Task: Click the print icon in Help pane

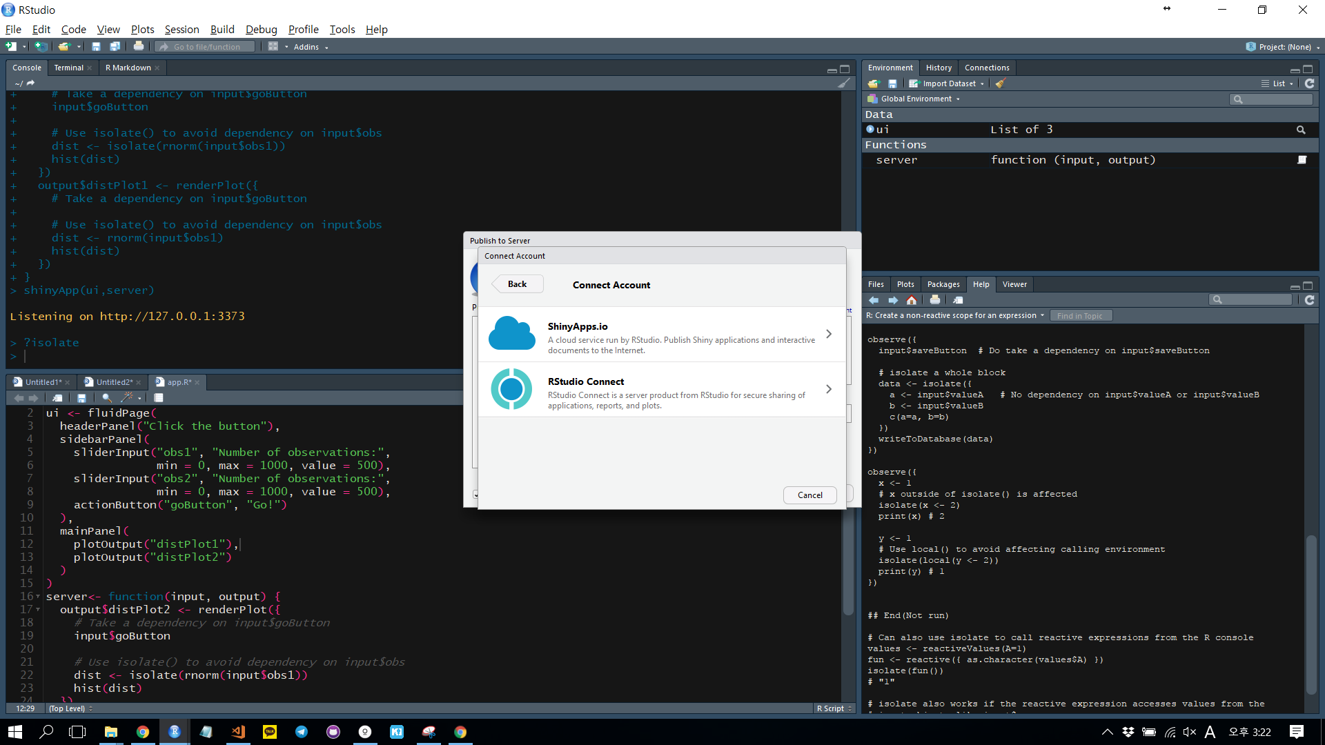Action: (x=934, y=300)
